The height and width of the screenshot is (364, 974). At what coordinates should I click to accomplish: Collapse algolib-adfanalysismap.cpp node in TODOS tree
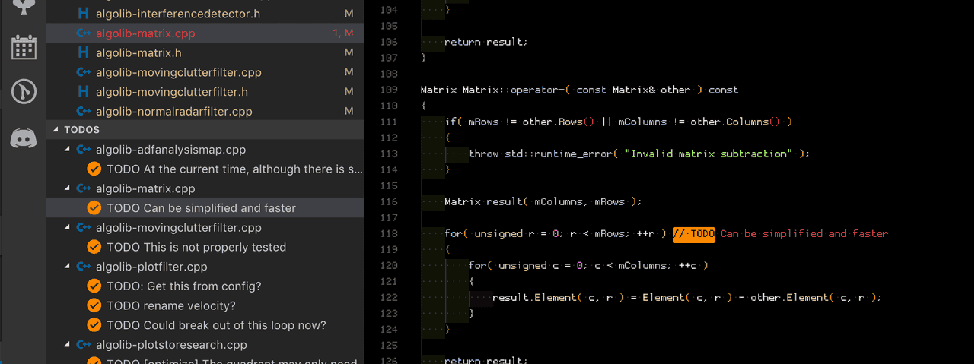(x=68, y=150)
